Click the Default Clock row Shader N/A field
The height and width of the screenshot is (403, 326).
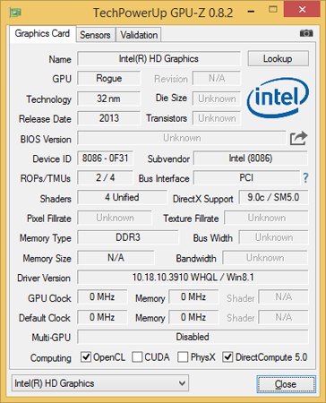tap(283, 317)
